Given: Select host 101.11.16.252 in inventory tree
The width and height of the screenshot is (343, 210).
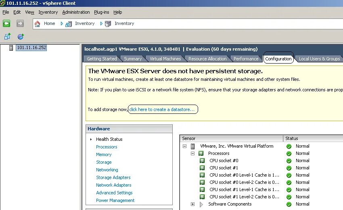Looking at the screenshot, I should tap(32, 47).
